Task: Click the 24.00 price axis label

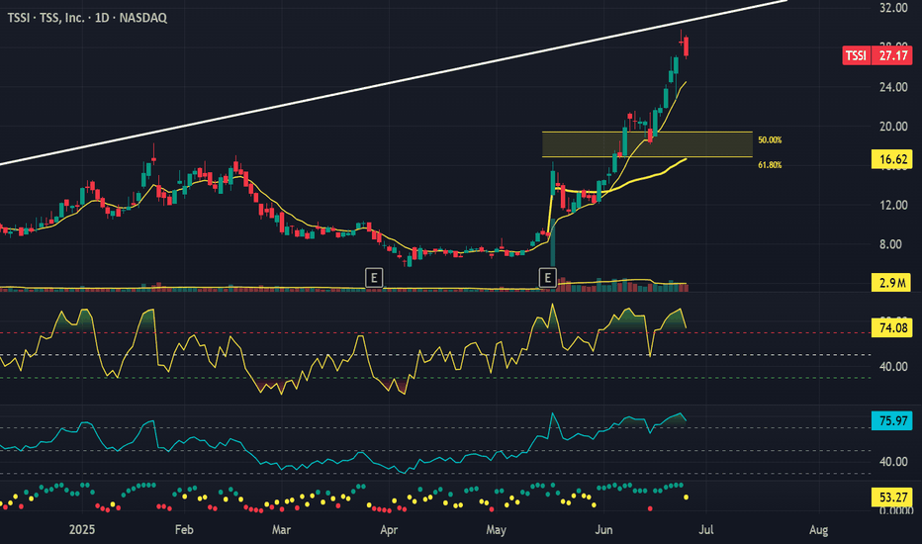Action: pyautogui.click(x=893, y=87)
